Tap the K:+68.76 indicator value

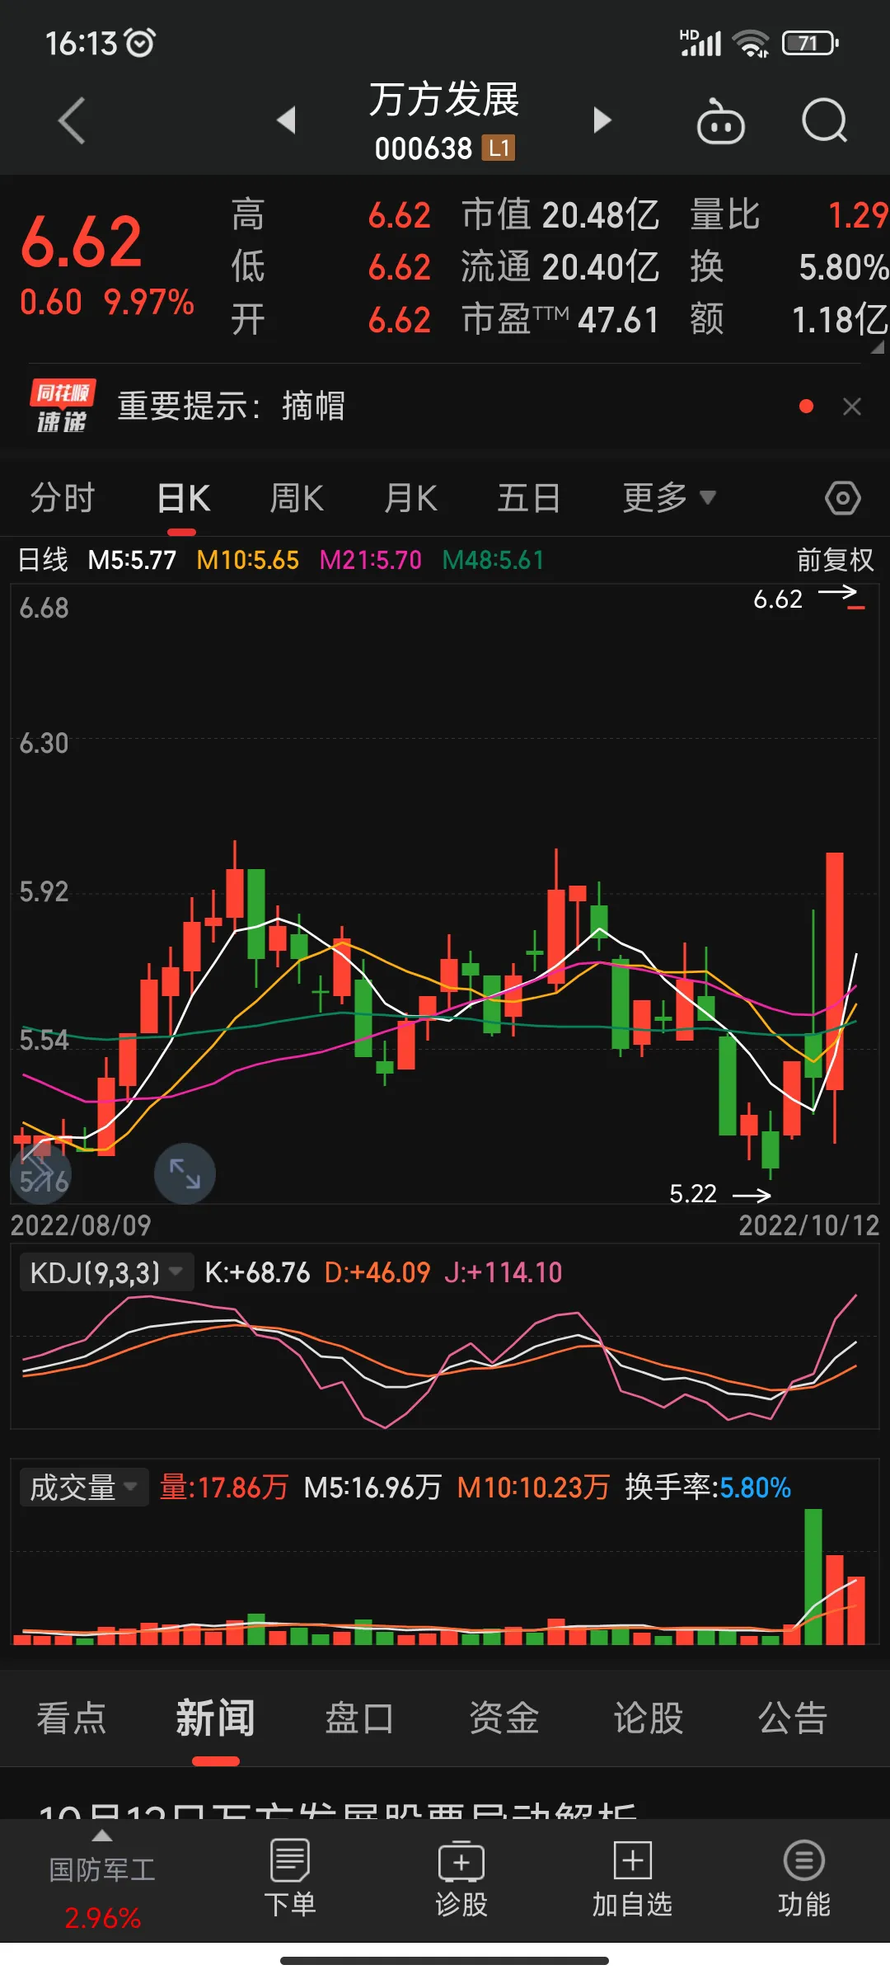click(x=257, y=1272)
